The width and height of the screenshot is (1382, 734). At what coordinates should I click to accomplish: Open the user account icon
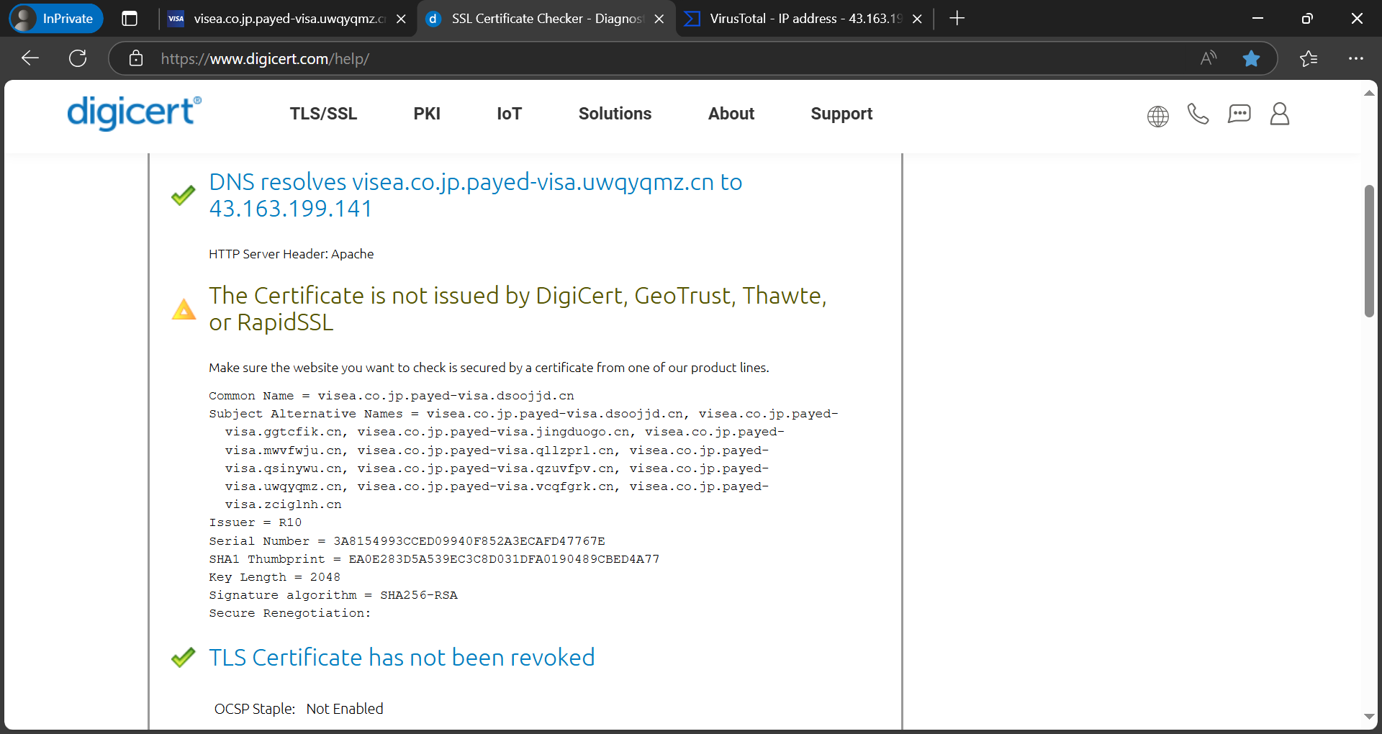(x=1279, y=114)
